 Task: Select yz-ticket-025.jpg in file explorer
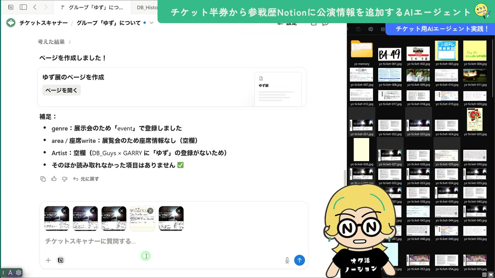coord(475,122)
